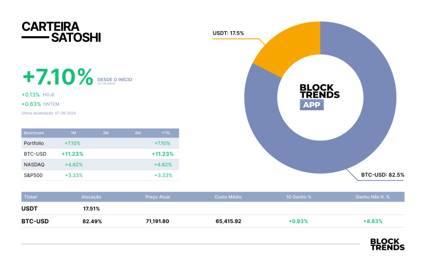
Task: Click the Block Trends APP logo in donut center
Action: (x=319, y=97)
